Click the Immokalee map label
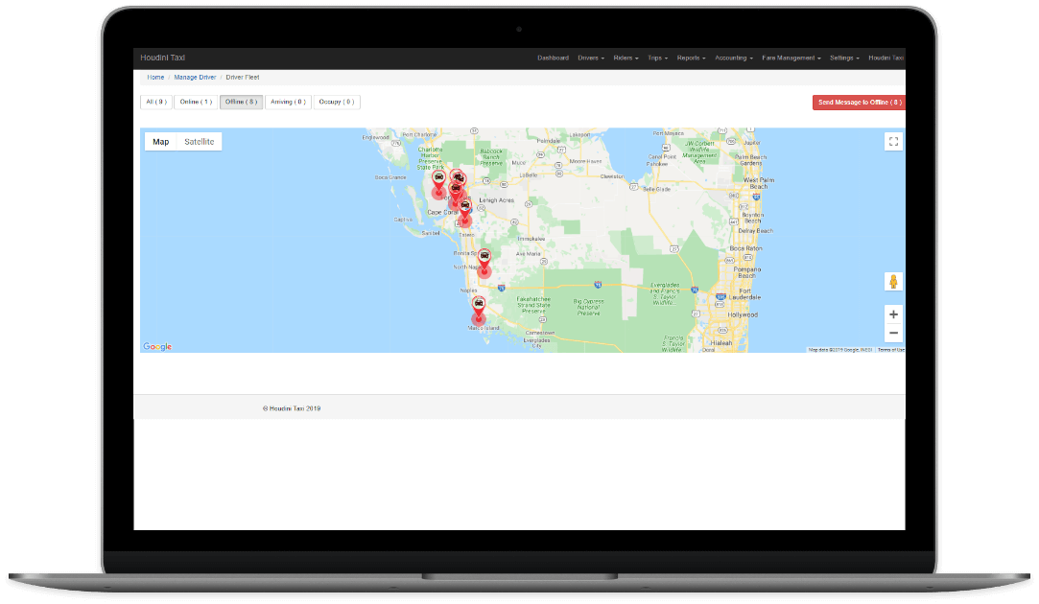 click(x=531, y=239)
